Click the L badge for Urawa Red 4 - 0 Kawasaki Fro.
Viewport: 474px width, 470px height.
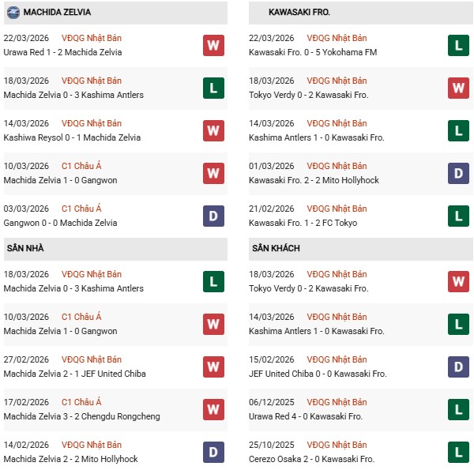[459, 409]
